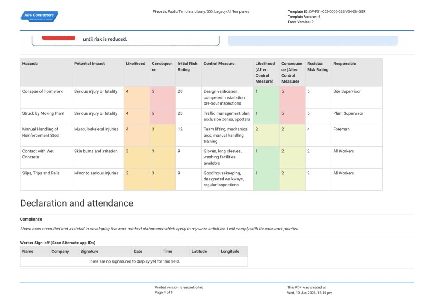
Task: Click the Initial Risk Rating column header
Action: pos(189,72)
